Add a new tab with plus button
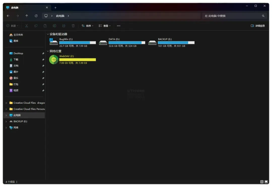The height and width of the screenshot is (187, 272). (55, 8)
